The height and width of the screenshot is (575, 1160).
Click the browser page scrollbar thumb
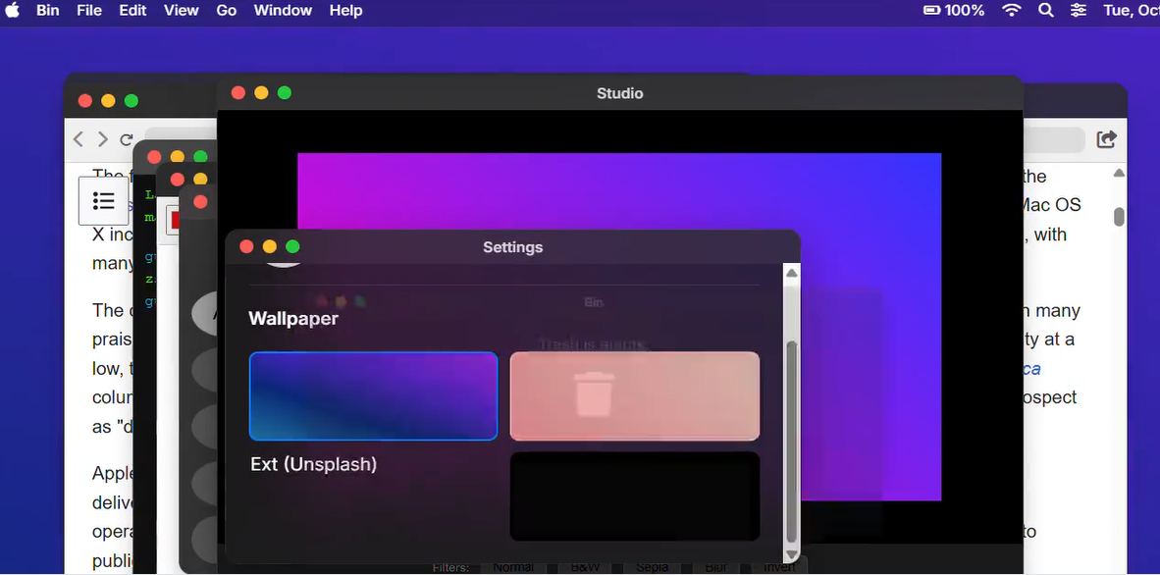1120,217
